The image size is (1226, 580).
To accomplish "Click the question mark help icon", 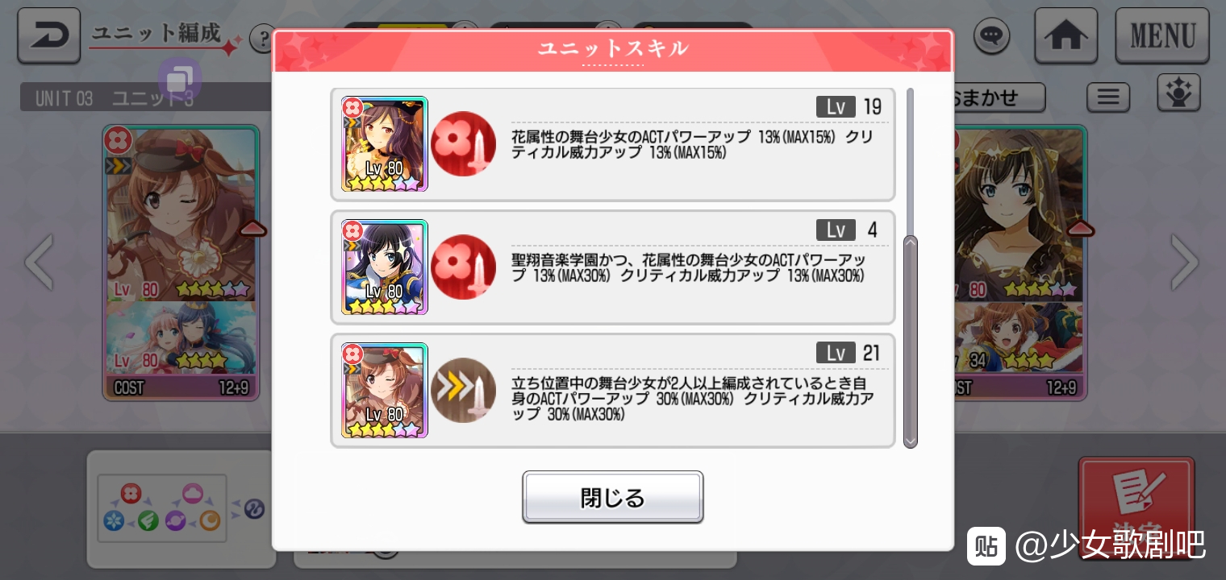I will click(x=261, y=38).
